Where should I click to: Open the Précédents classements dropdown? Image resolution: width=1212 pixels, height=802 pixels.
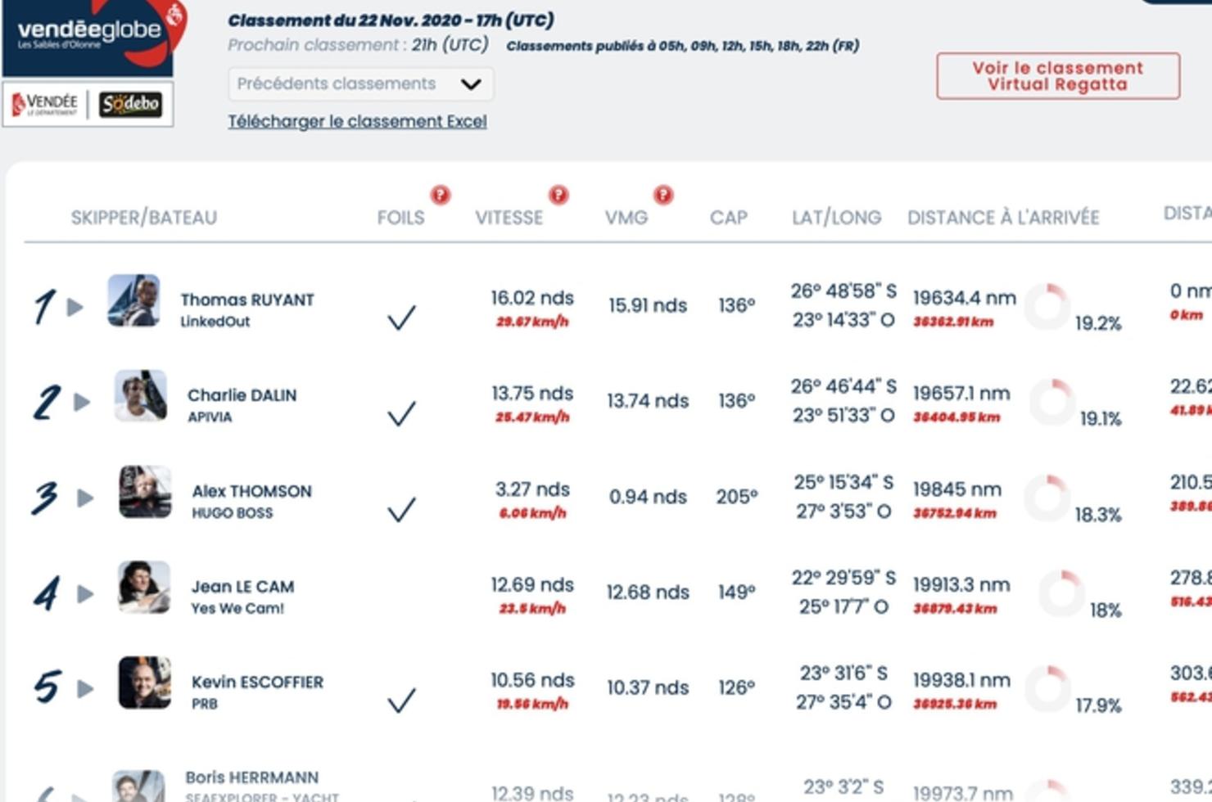tap(360, 84)
